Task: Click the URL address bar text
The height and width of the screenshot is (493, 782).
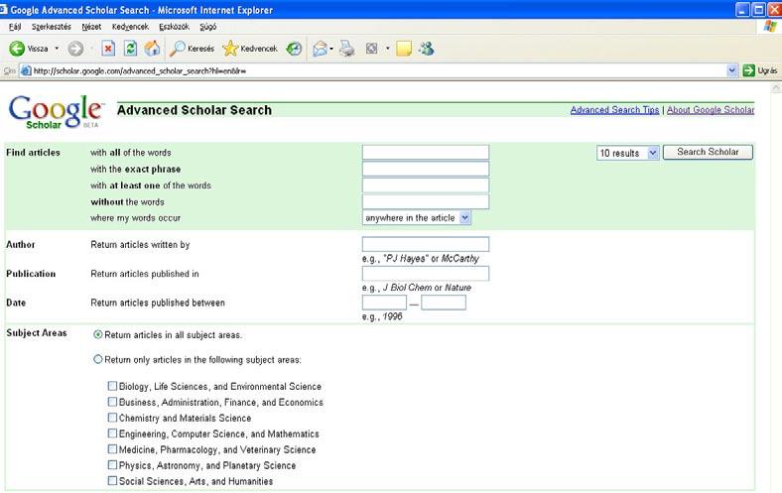Action: tap(140, 70)
